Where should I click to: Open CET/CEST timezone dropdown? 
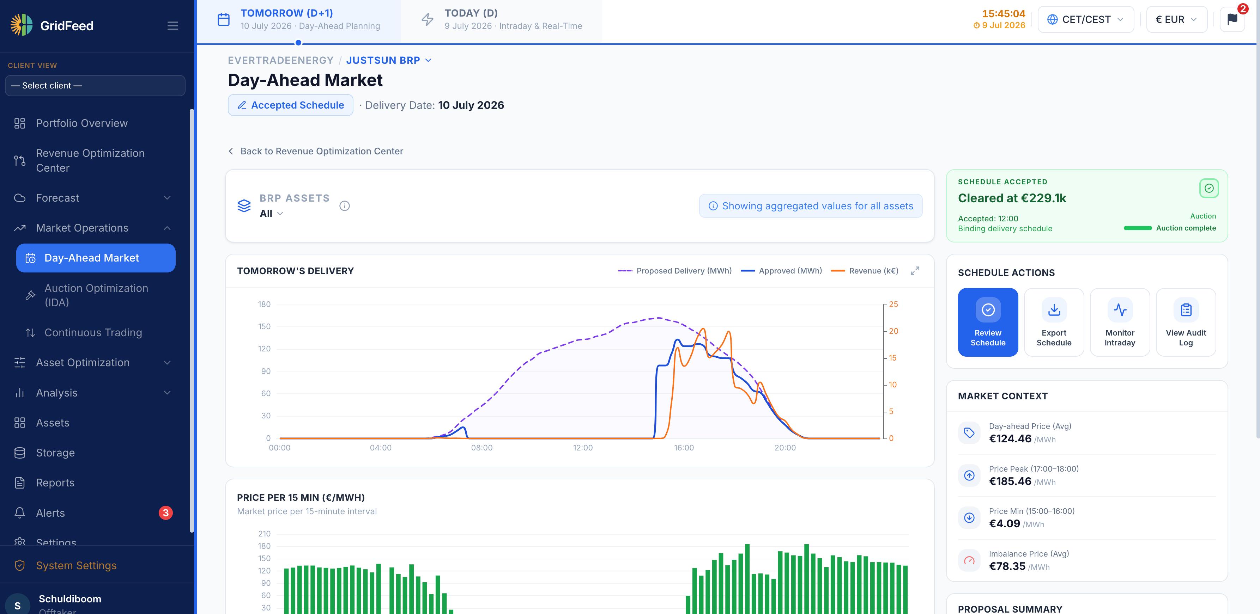tap(1085, 19)
